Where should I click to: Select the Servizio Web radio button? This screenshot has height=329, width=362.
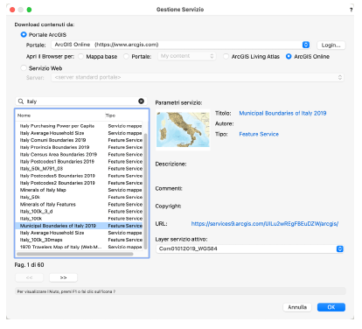click(24, 68)
